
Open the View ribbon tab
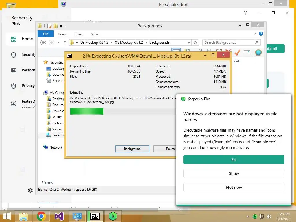point(95,34)
